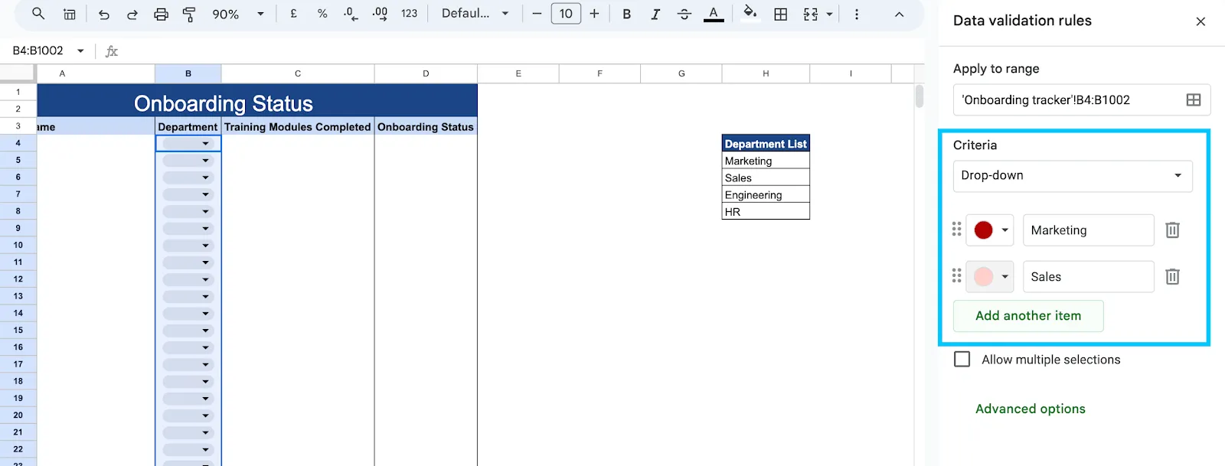Open Advanced options

pyautogui.click(x=1030, y=409)
